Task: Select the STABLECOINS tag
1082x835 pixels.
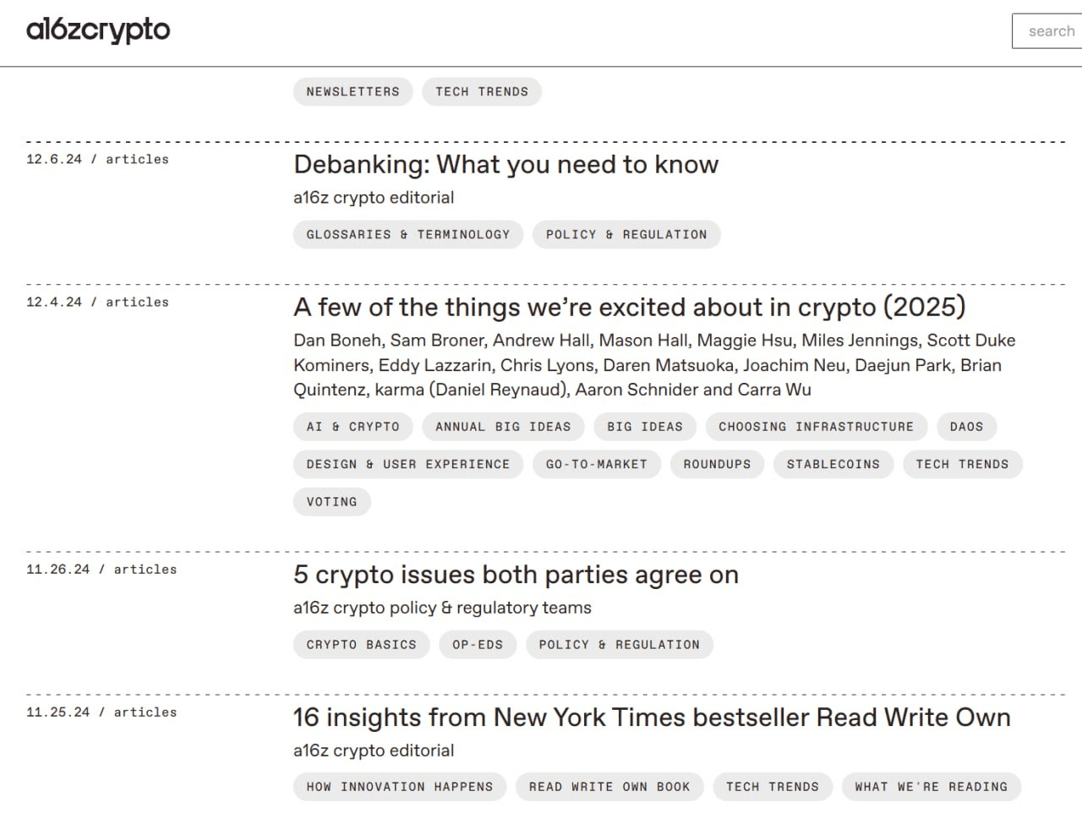Action: coord(833,464)
